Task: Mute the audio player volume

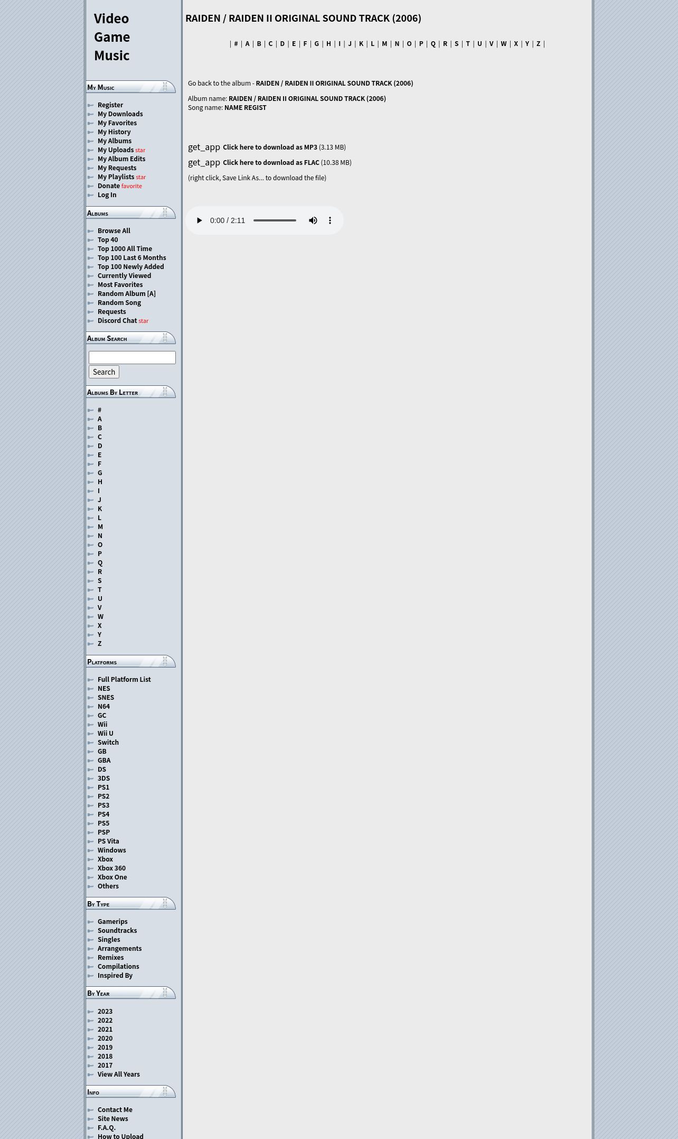Action: tap(313, 220)
